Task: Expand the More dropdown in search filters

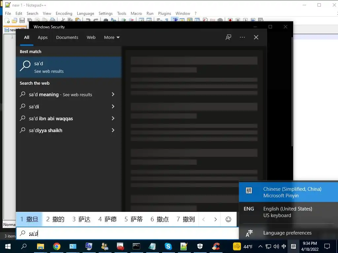Action: point(112,38)
